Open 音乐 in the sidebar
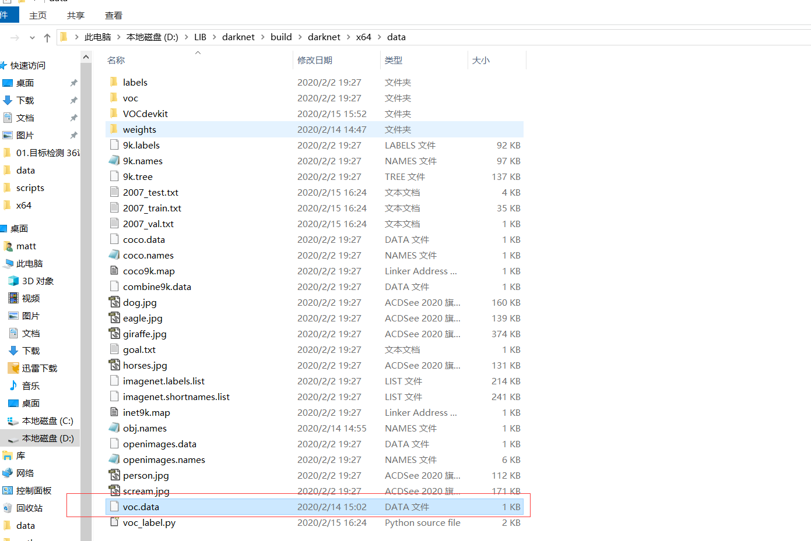 tap(31, 386)
